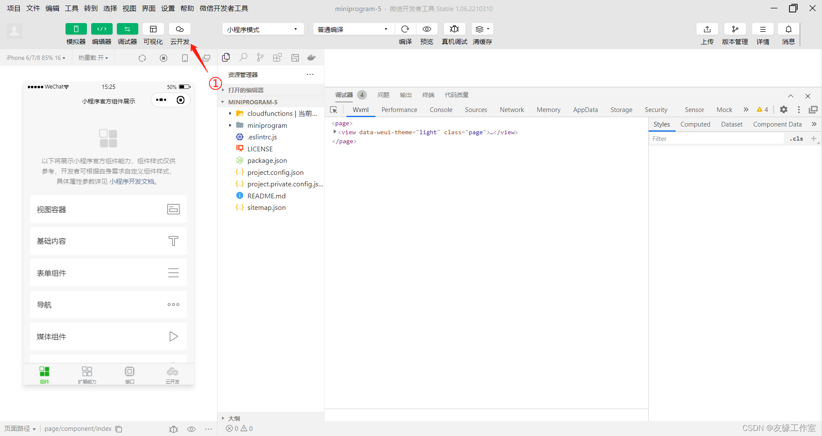
Task: Open the 表单组件 component category
Action: click(108, 273)
